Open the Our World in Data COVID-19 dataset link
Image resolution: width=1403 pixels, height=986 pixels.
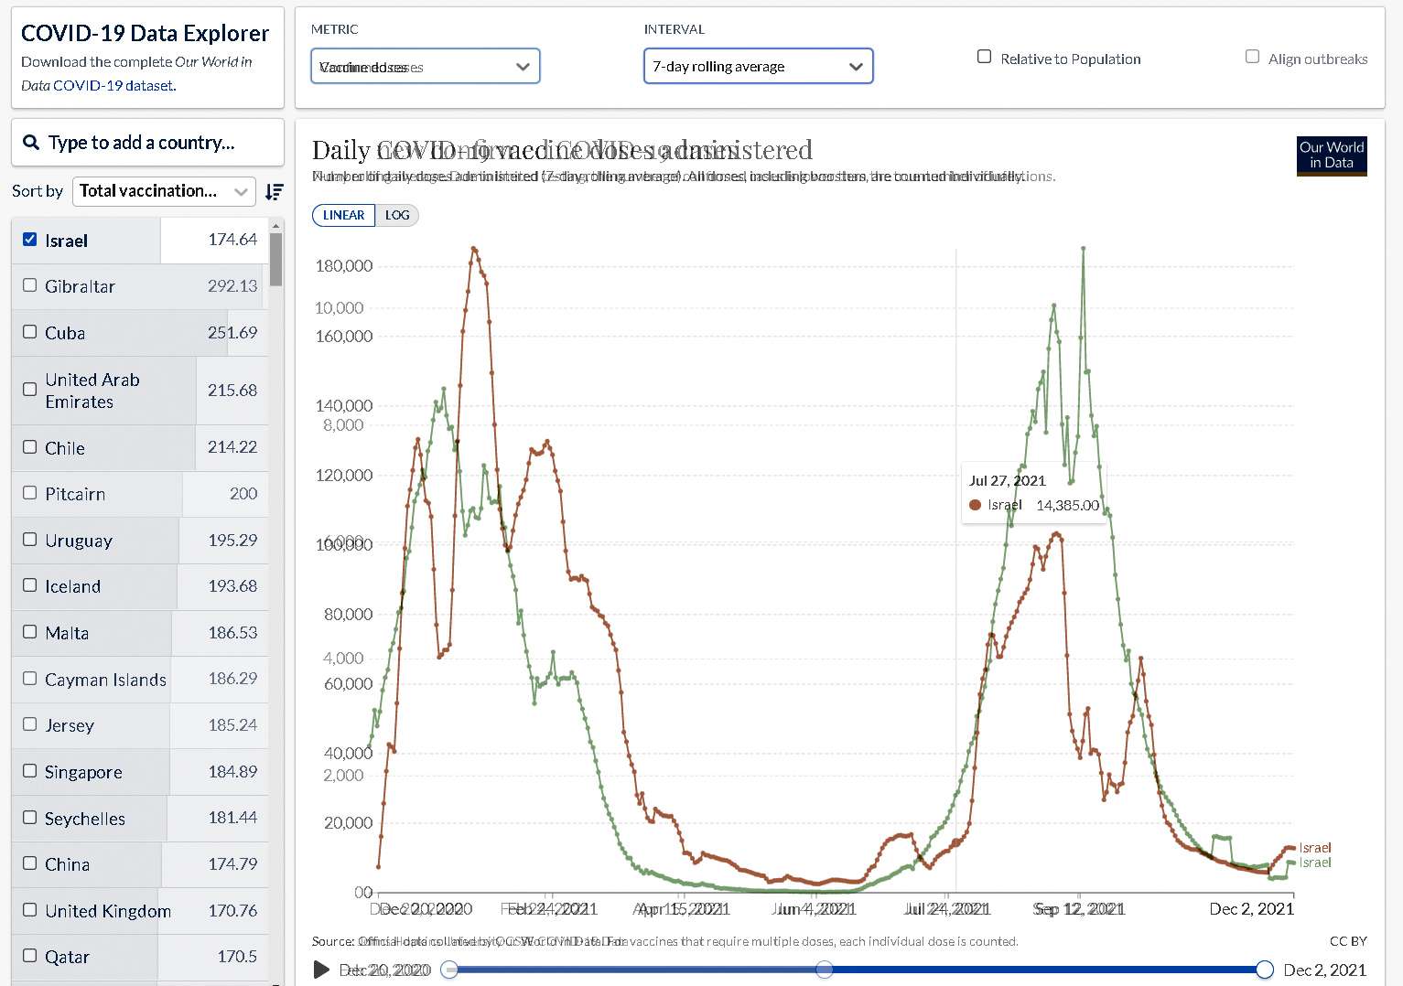click(x=113, y=85)
